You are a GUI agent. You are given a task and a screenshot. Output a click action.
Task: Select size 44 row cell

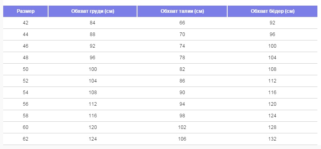point(26,34)
